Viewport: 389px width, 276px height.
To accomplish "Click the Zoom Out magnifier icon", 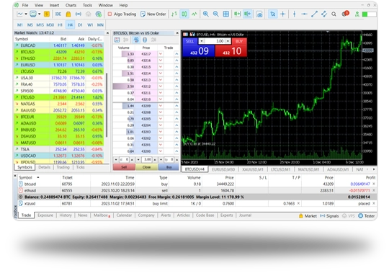I will pyautogui.click(x=215, y=14).
